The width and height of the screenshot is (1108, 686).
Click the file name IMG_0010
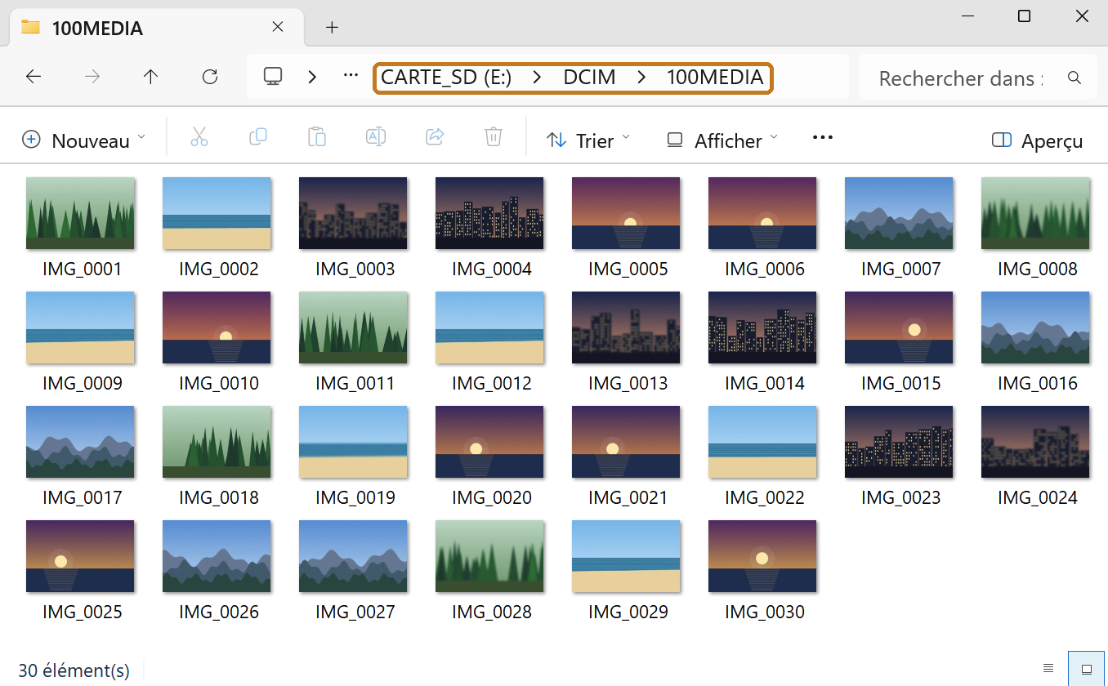point(219,383)
